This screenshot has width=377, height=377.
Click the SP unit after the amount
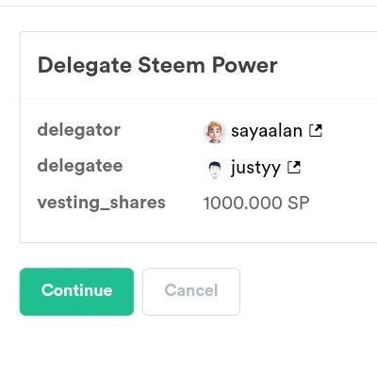[299, 203]
